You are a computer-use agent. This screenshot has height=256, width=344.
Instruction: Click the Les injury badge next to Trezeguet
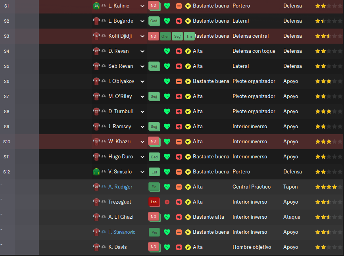tap(154, 202)
